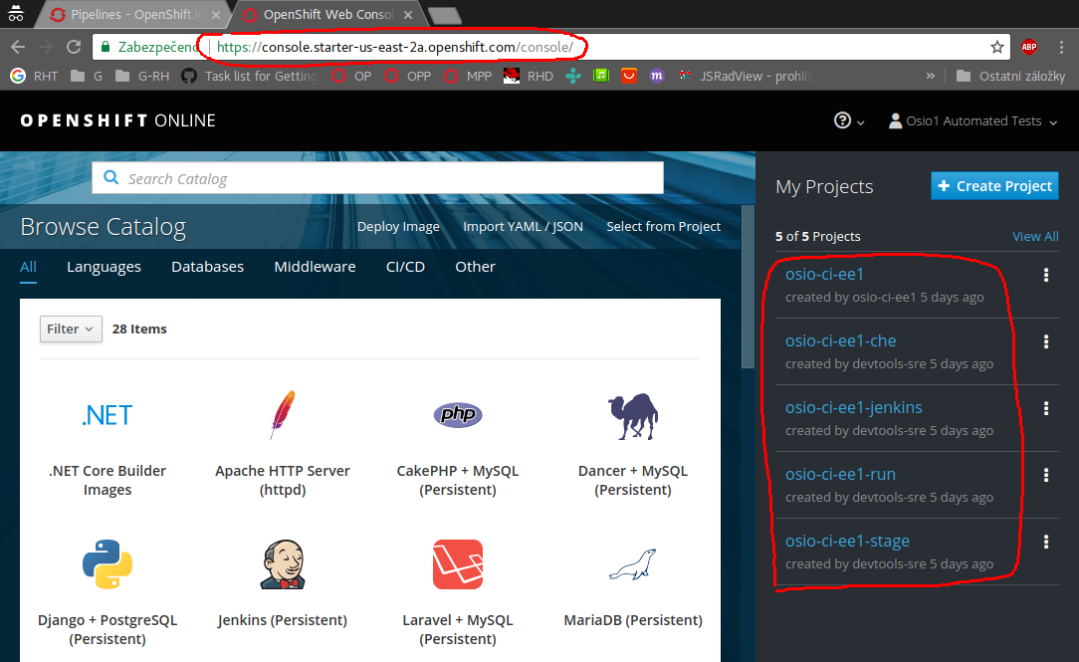Switch to the Languages tab
Screen dimensions: 1079x662
coord(104,267)
